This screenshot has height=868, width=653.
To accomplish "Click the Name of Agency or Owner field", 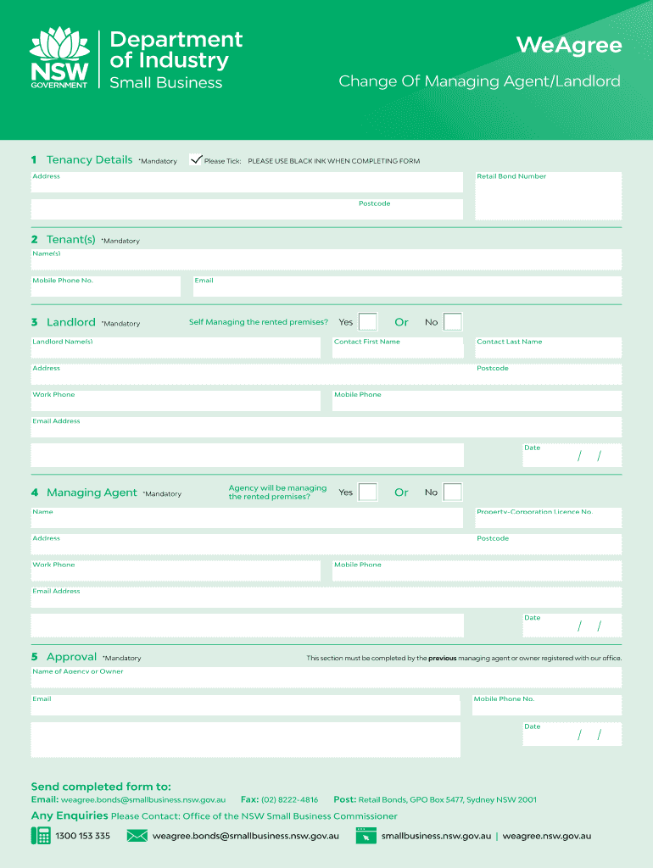I will (326, 677).
